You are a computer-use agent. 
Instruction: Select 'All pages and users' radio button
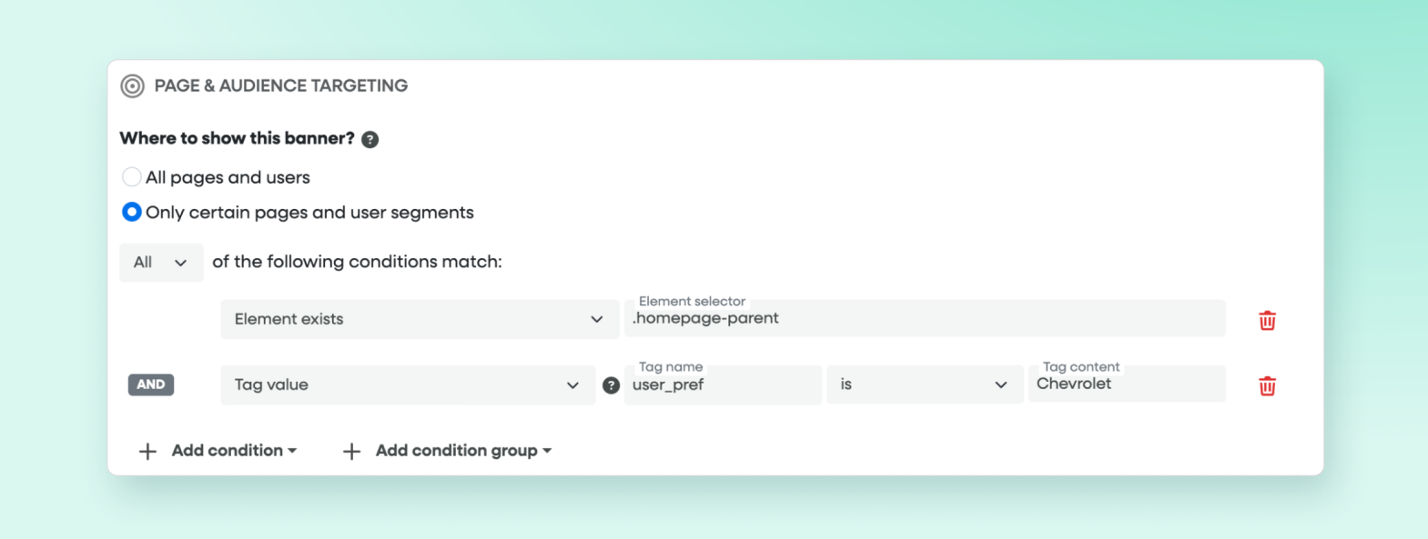tap(131, 176)
